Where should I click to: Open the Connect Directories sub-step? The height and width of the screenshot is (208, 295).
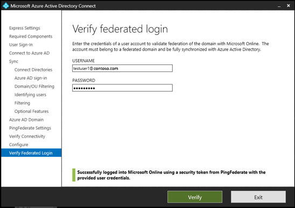click(x=33, y=70)
